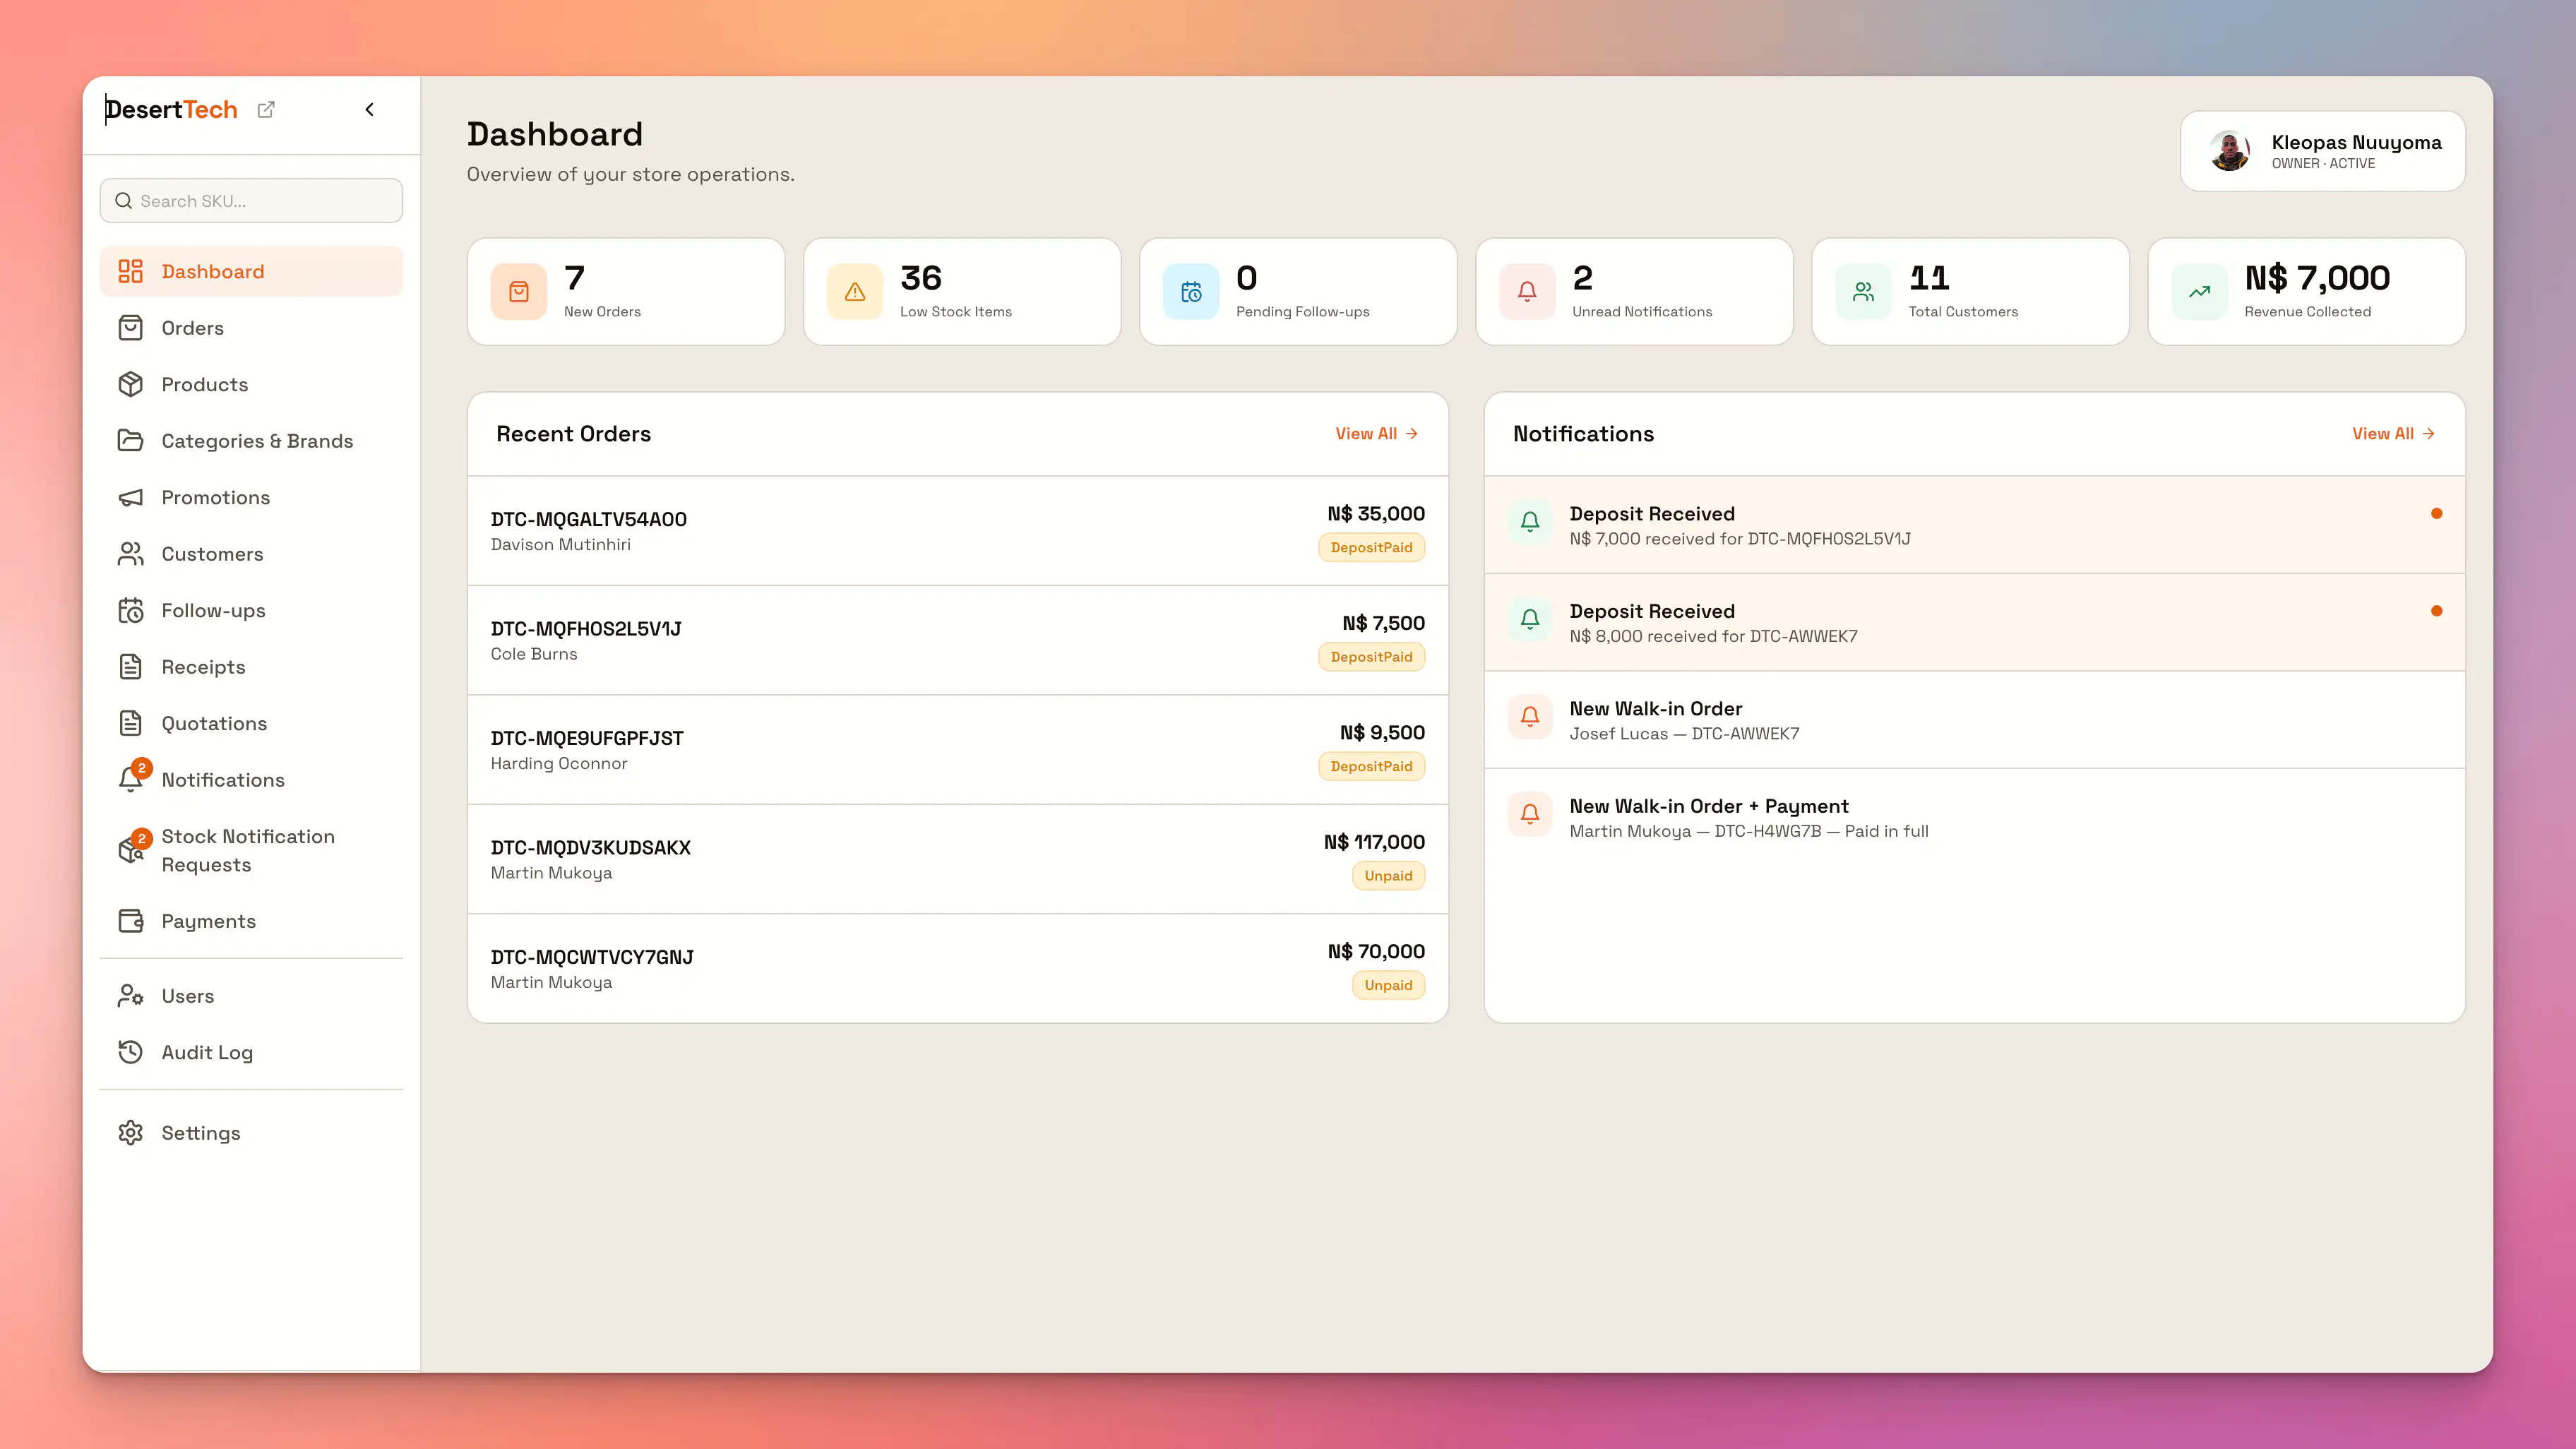Image resolution: width=2576 pixels, height=1449 pixels.
Task: Click View All in Notifications panel
Action: [x=2393, y=433]
